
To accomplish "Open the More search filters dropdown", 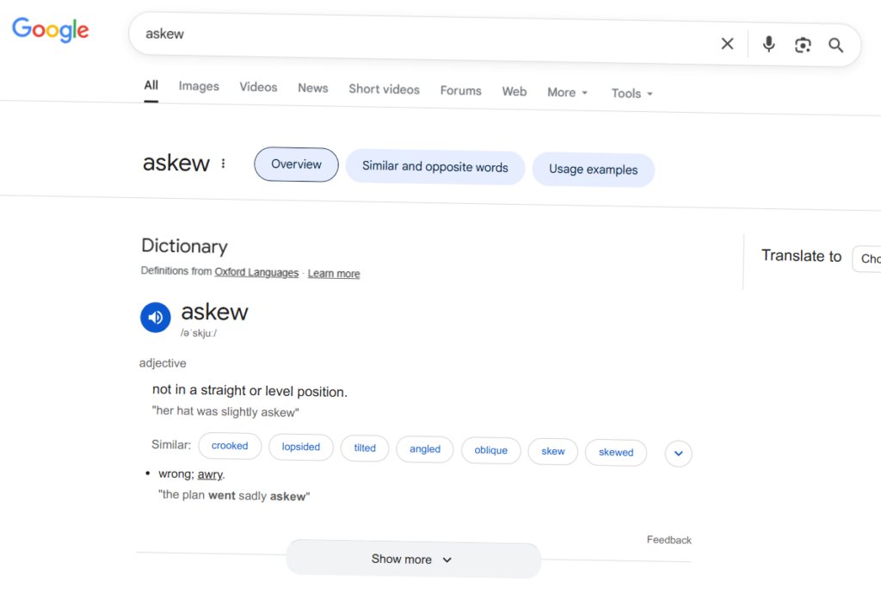I will click(x=567, y=92).
